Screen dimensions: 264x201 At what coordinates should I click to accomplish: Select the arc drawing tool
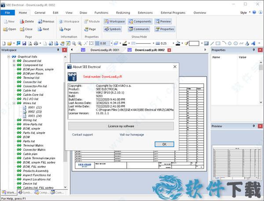(x=224, y=43)
